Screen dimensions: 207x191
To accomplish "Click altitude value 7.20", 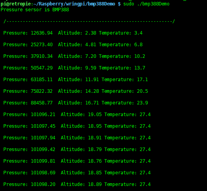I will click(x=91, y=56).
